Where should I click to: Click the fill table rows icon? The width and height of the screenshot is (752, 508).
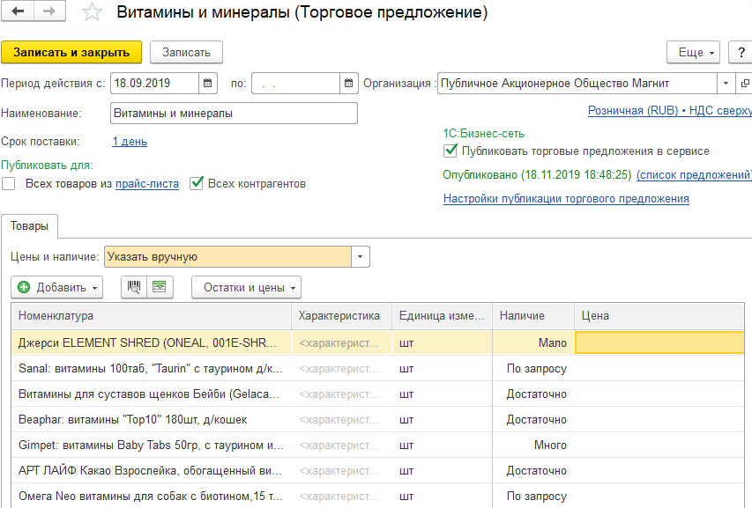(x=160, y=287)
